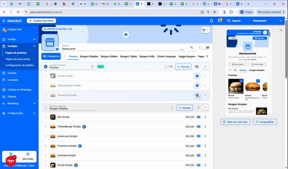Open options menu for Fasfutera Simple
The height and width of the screenshot is (169, 288).
[205, 155]
